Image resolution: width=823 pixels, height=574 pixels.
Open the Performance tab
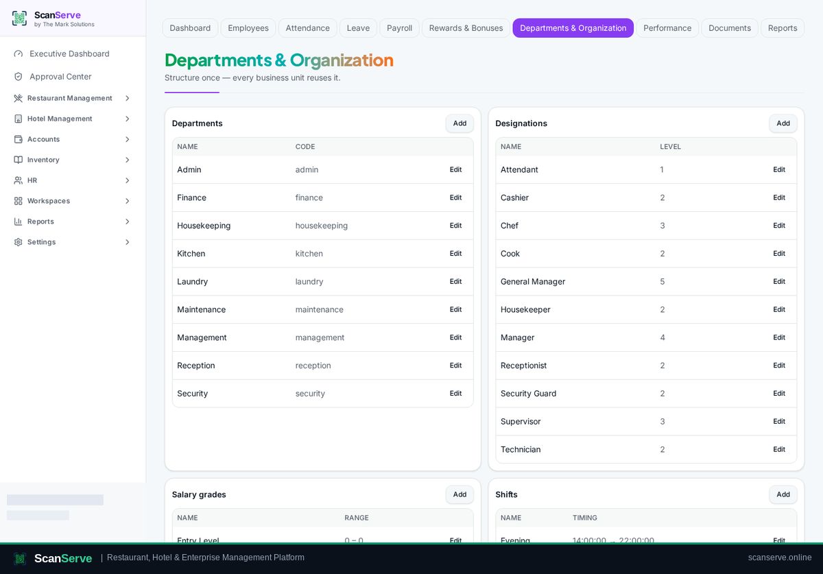click(667, 28)
